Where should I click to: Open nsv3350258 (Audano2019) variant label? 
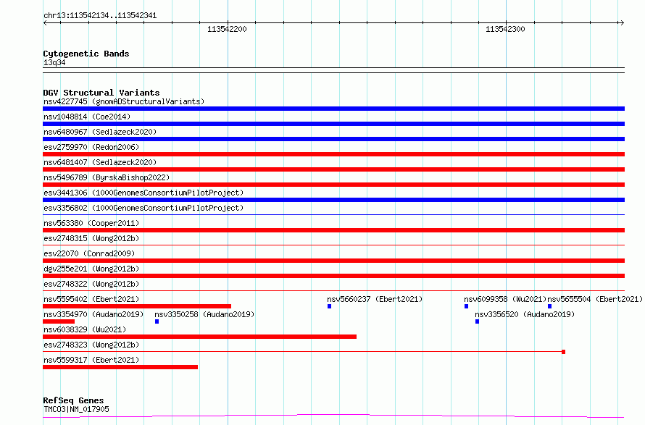(204, 314)
